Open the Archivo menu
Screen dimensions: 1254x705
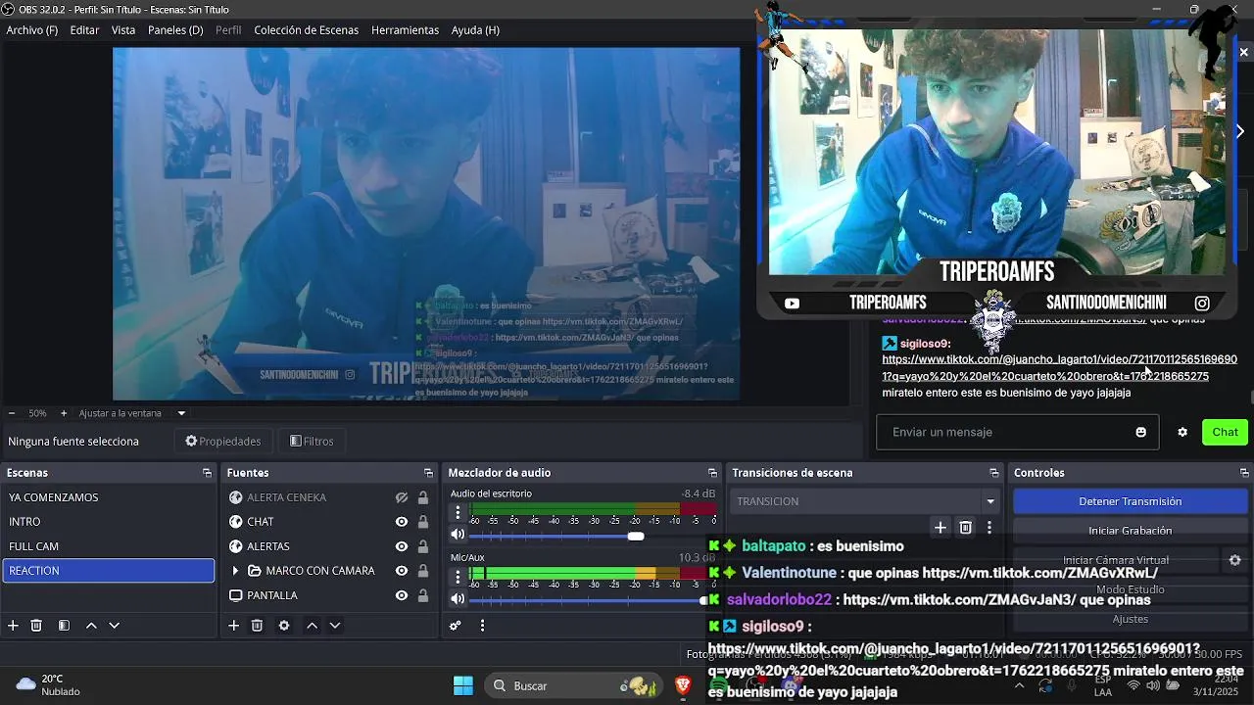coord(32,30)
